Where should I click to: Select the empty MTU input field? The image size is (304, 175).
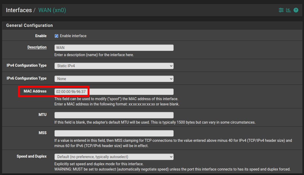point(114,115)
